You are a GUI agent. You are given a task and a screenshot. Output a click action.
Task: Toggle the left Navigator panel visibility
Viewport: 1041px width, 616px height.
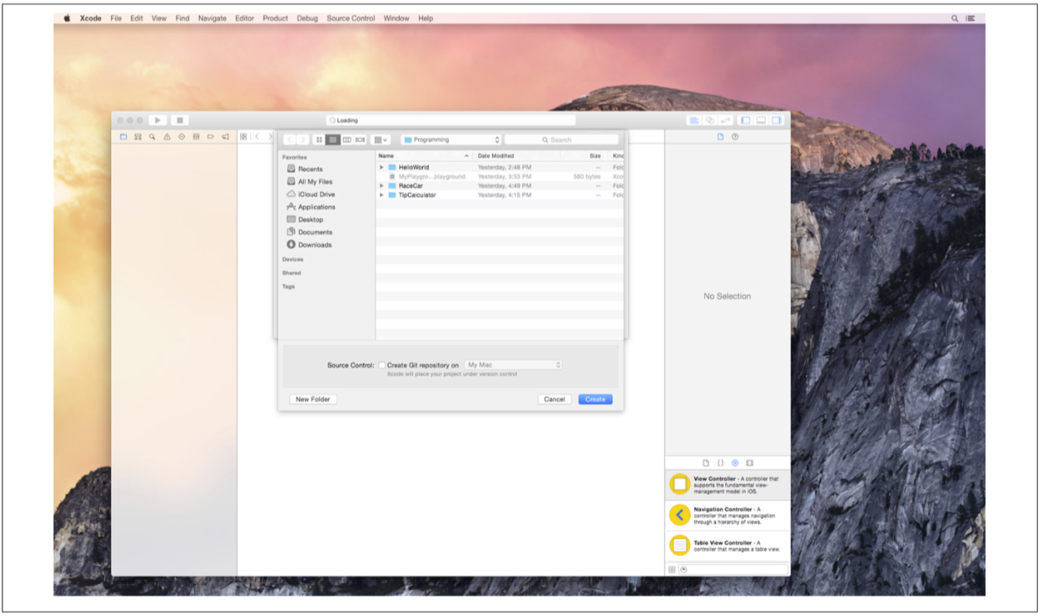tap(745, 121)
